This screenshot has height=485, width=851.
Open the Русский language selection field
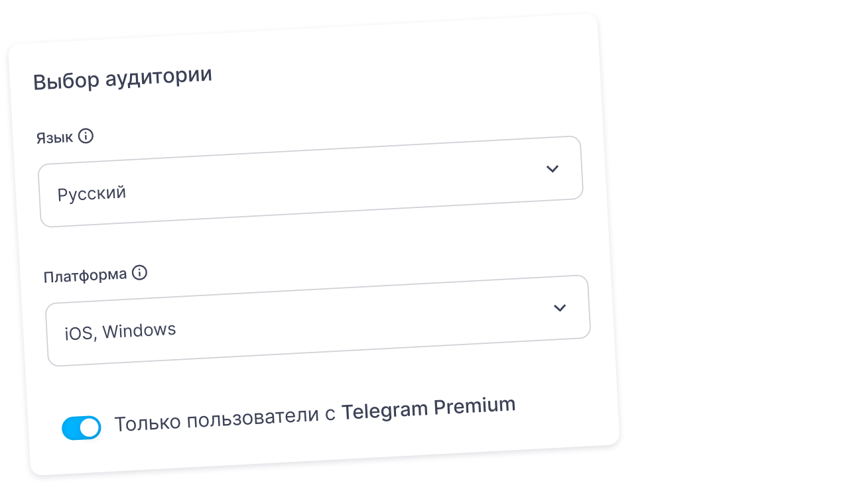tap(310, 182)
